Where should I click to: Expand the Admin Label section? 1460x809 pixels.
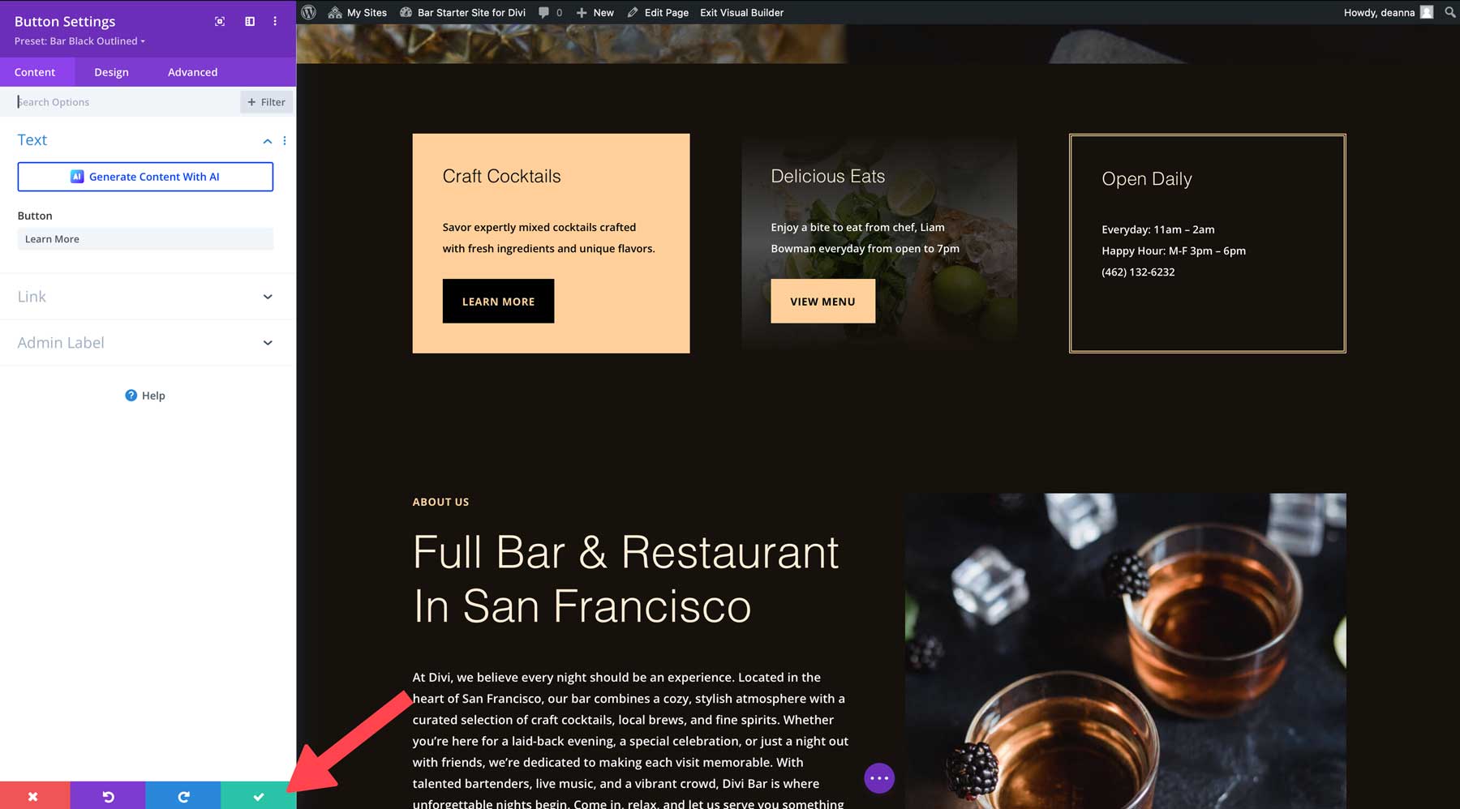[x=268, y=342]
